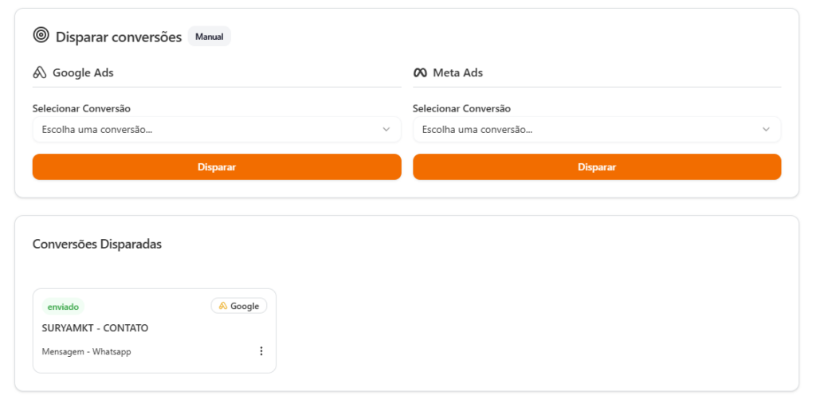Click the green enviado status badge
Screen dimensions: 816x403
click(x=63, y=307)
